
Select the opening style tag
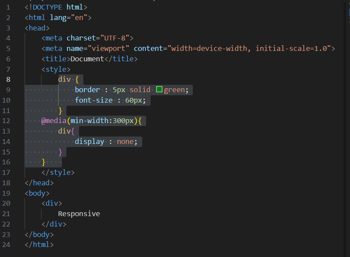pos(56,69)
